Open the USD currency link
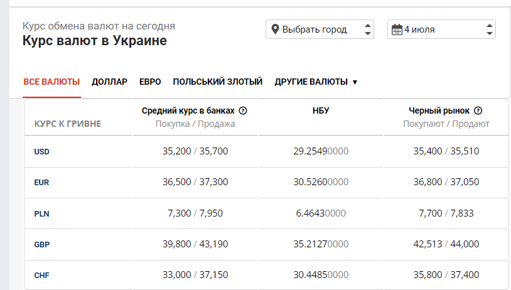The height and width of the screenshot is (290, 511). click(41, 151)
